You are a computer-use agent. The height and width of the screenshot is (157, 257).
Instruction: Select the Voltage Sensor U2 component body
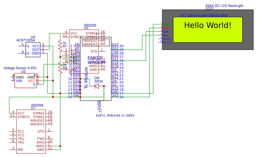tap(26, 81)
